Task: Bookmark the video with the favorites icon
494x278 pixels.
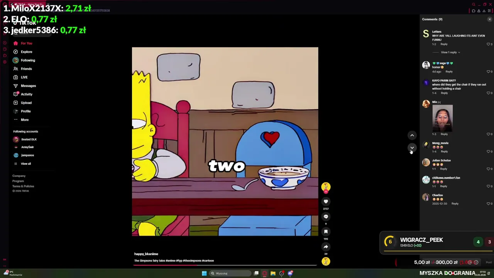Action: pyautogui.click(x=326, y=232)
